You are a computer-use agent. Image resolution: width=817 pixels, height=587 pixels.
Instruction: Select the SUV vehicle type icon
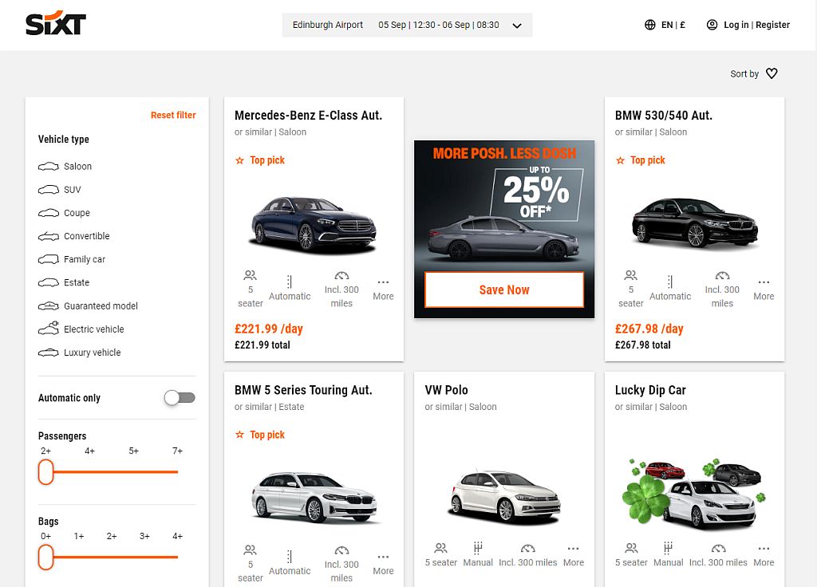pos(47,189)
